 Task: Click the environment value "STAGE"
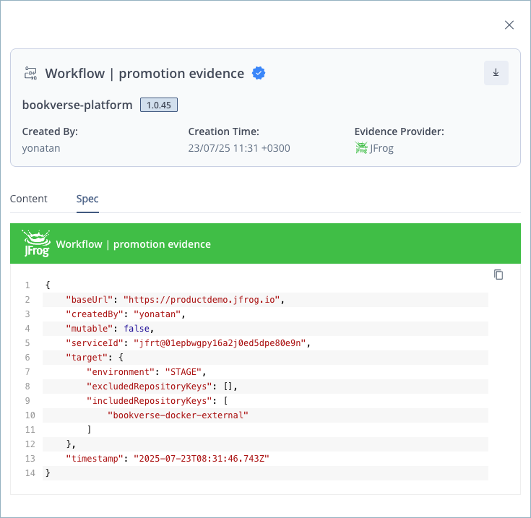point(184,372)
